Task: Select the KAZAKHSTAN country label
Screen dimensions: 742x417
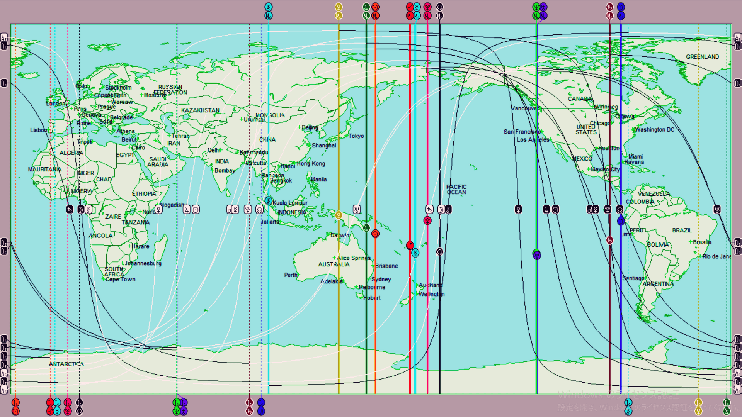Action: 200,110
